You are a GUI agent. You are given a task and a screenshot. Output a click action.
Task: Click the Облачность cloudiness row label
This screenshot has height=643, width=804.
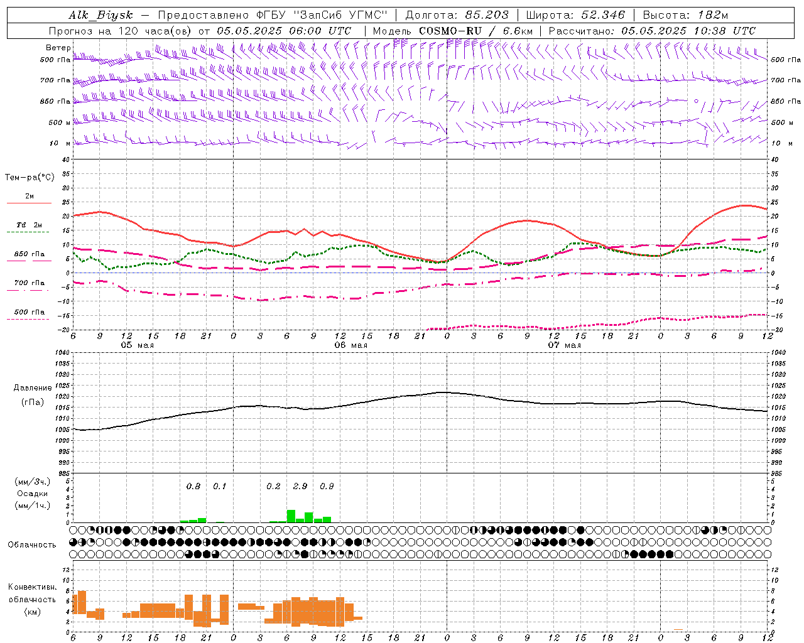32,545
